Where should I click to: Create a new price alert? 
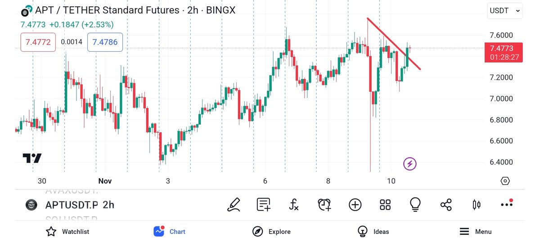324,205
